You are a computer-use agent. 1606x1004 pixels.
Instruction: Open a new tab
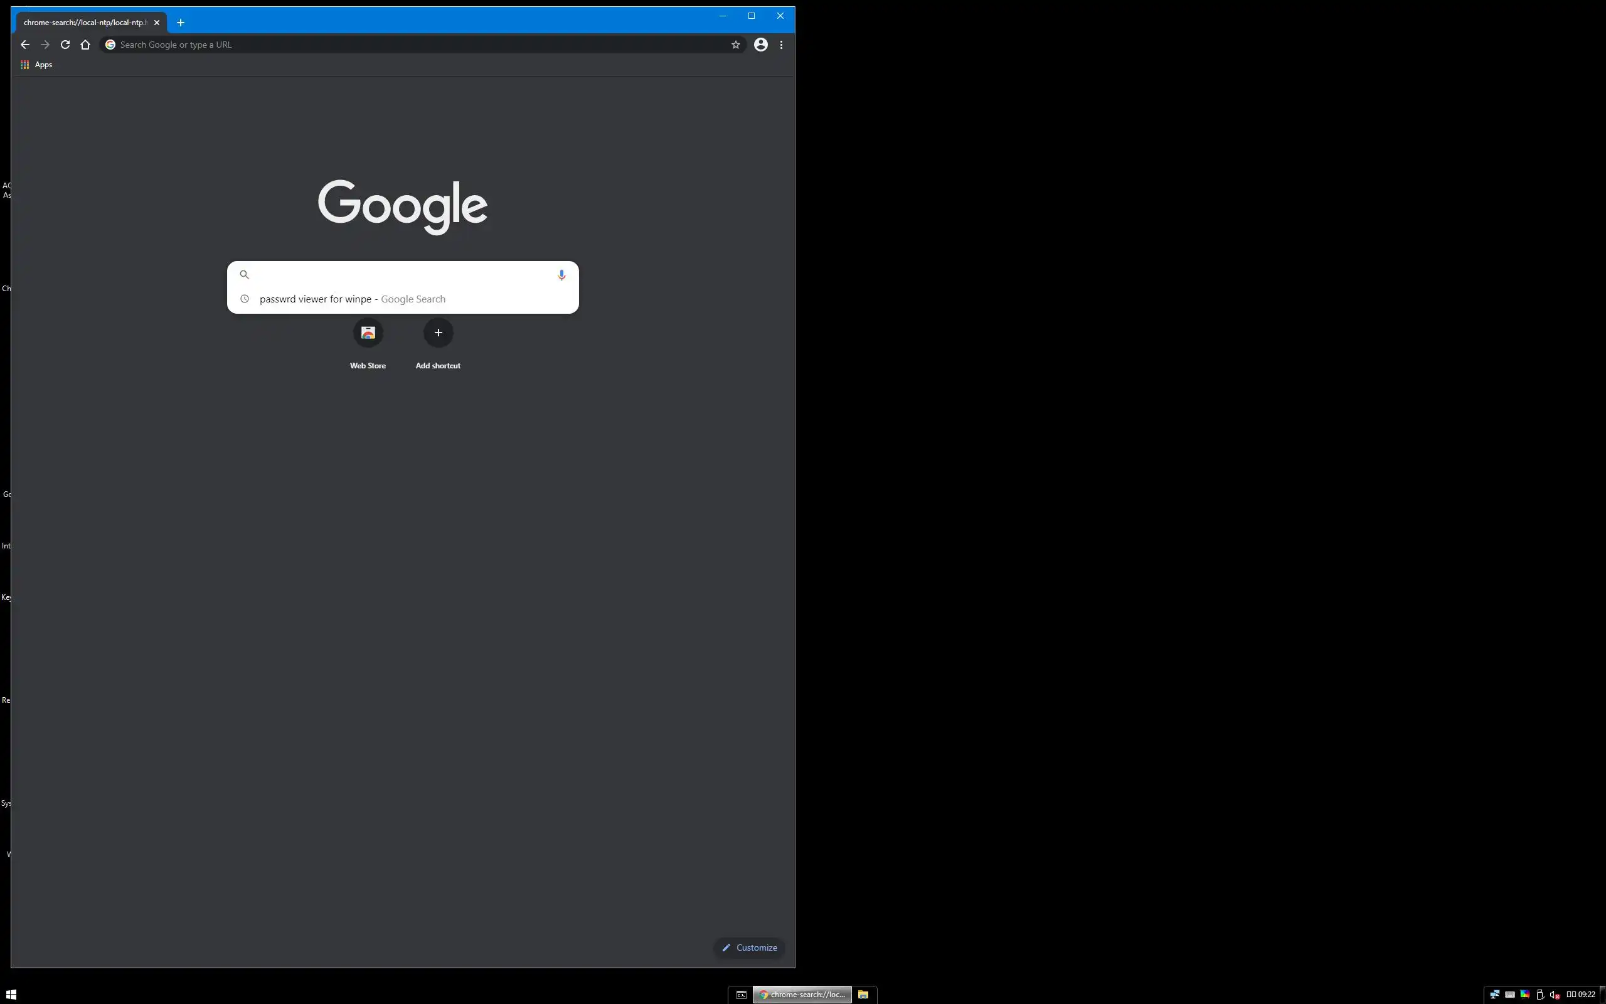181,23
